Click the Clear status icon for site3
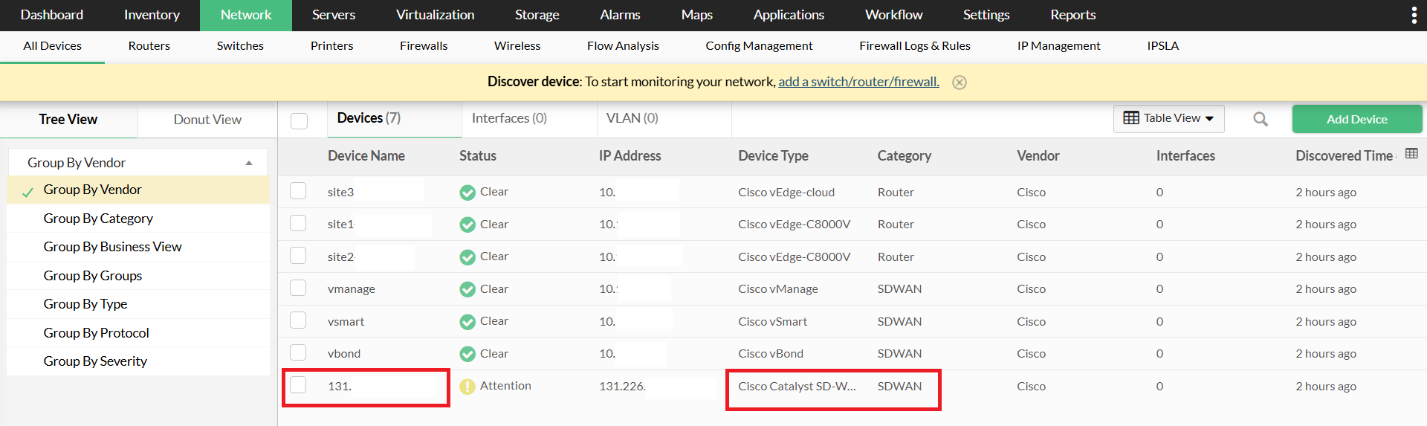This screenshot has height=426, width=1427. [467, 193]
